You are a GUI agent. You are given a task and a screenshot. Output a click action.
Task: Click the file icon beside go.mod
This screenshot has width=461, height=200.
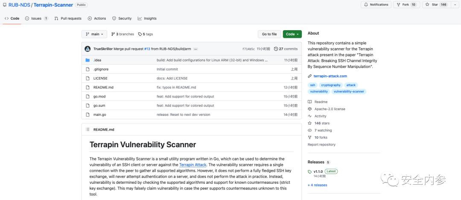click(x=88, y=97)
